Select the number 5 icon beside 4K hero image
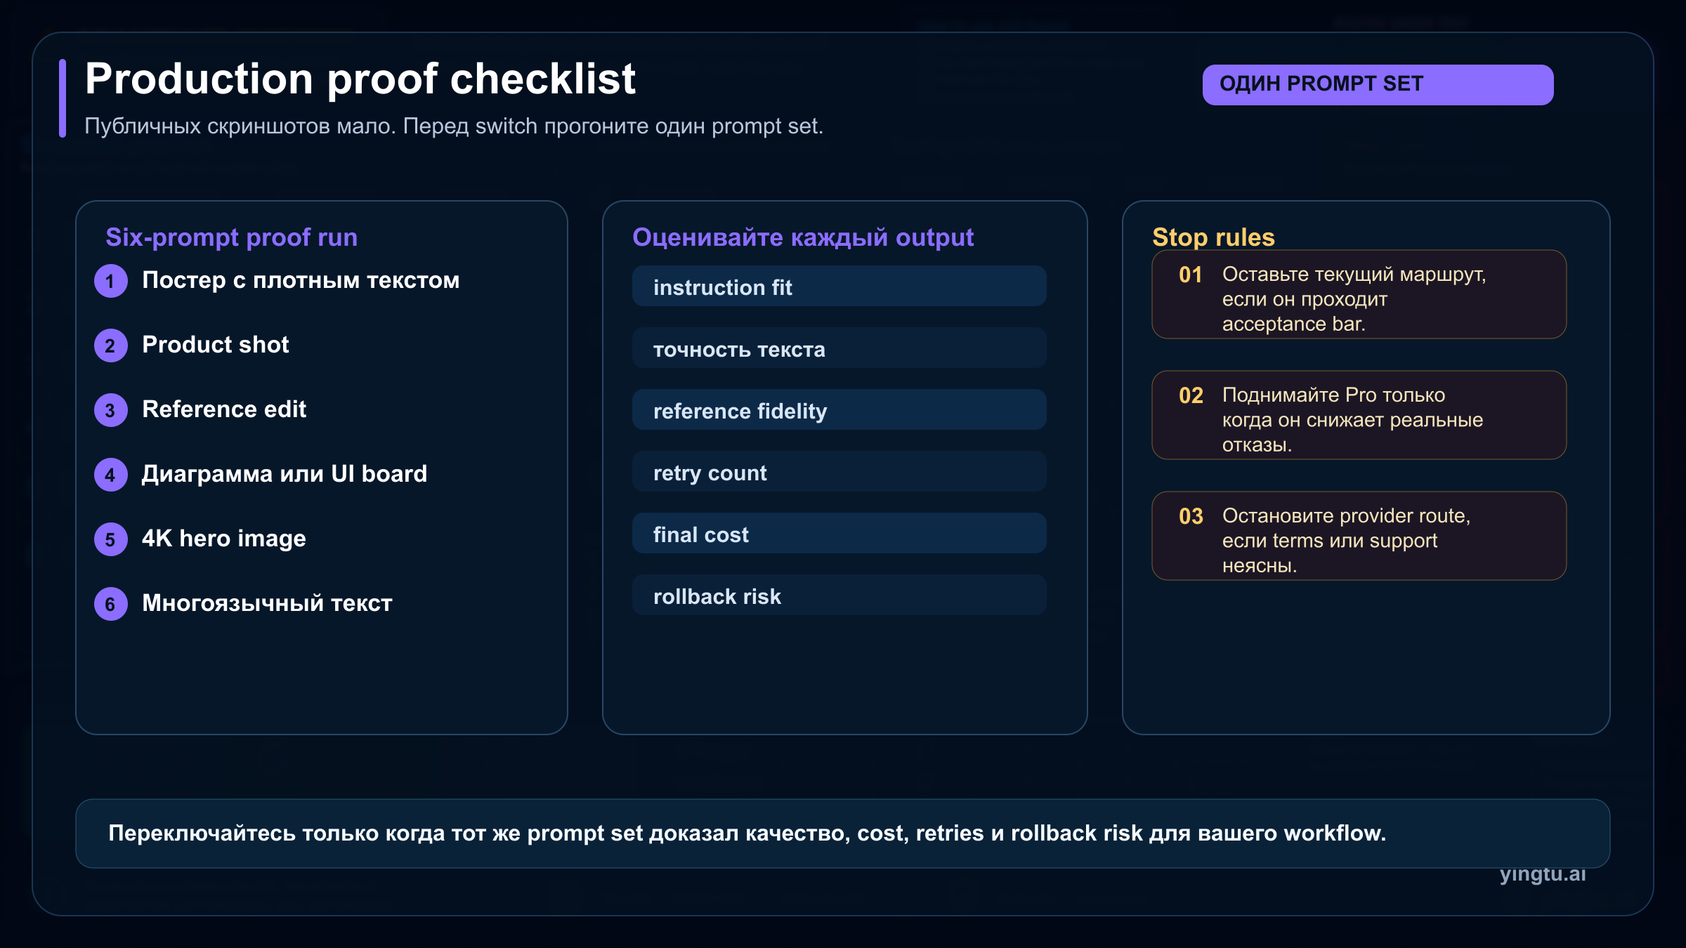The image size is (1686, 948). click(x=110, y=539)
